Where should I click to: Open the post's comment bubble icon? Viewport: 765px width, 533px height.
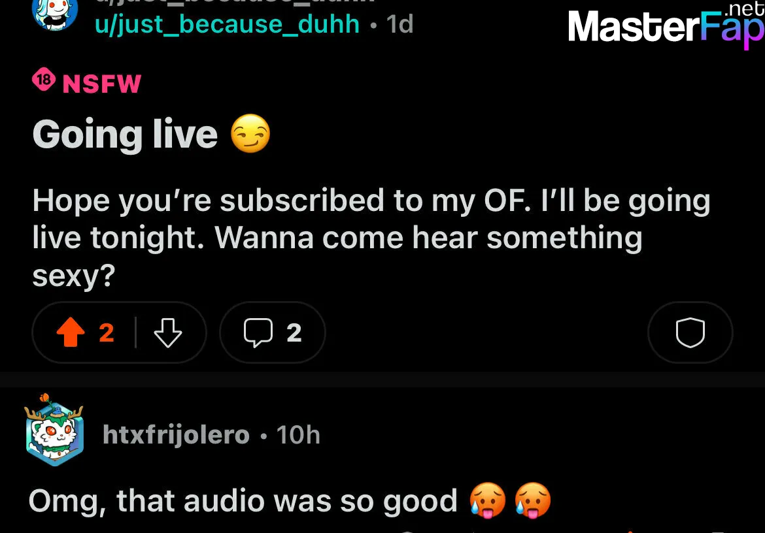tap(258, 332)
